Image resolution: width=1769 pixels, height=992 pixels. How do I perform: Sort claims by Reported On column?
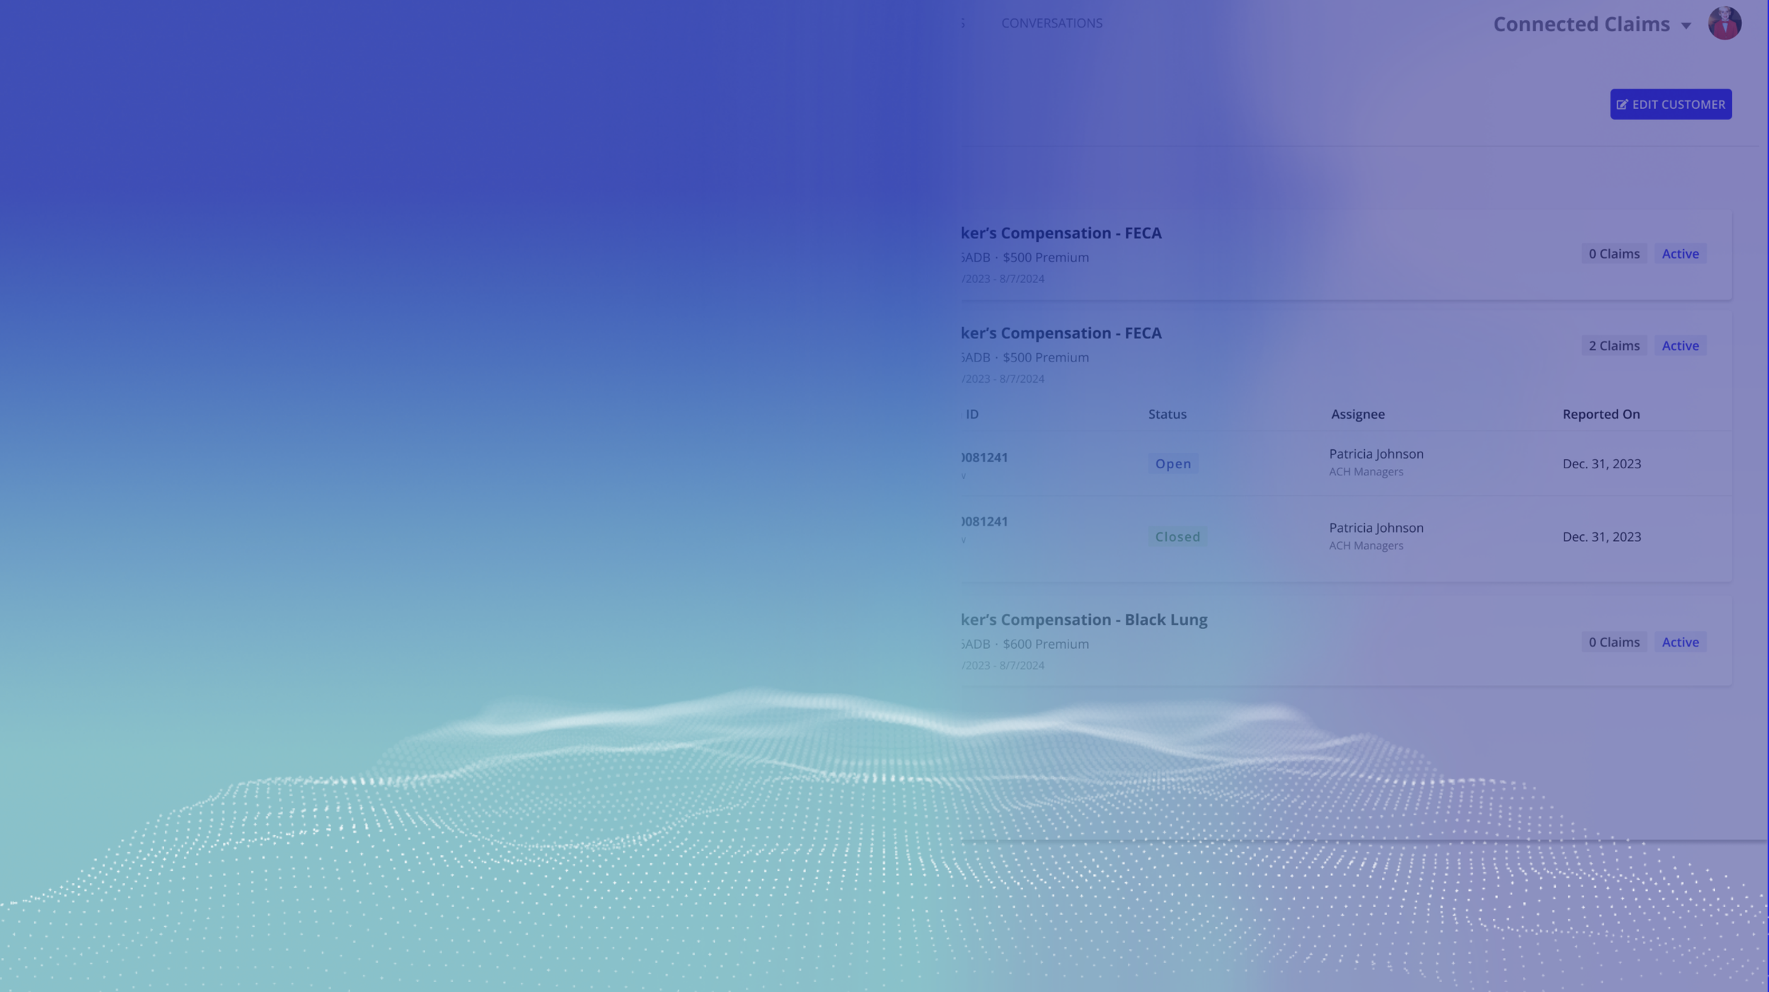click(x=1601, y=415)
